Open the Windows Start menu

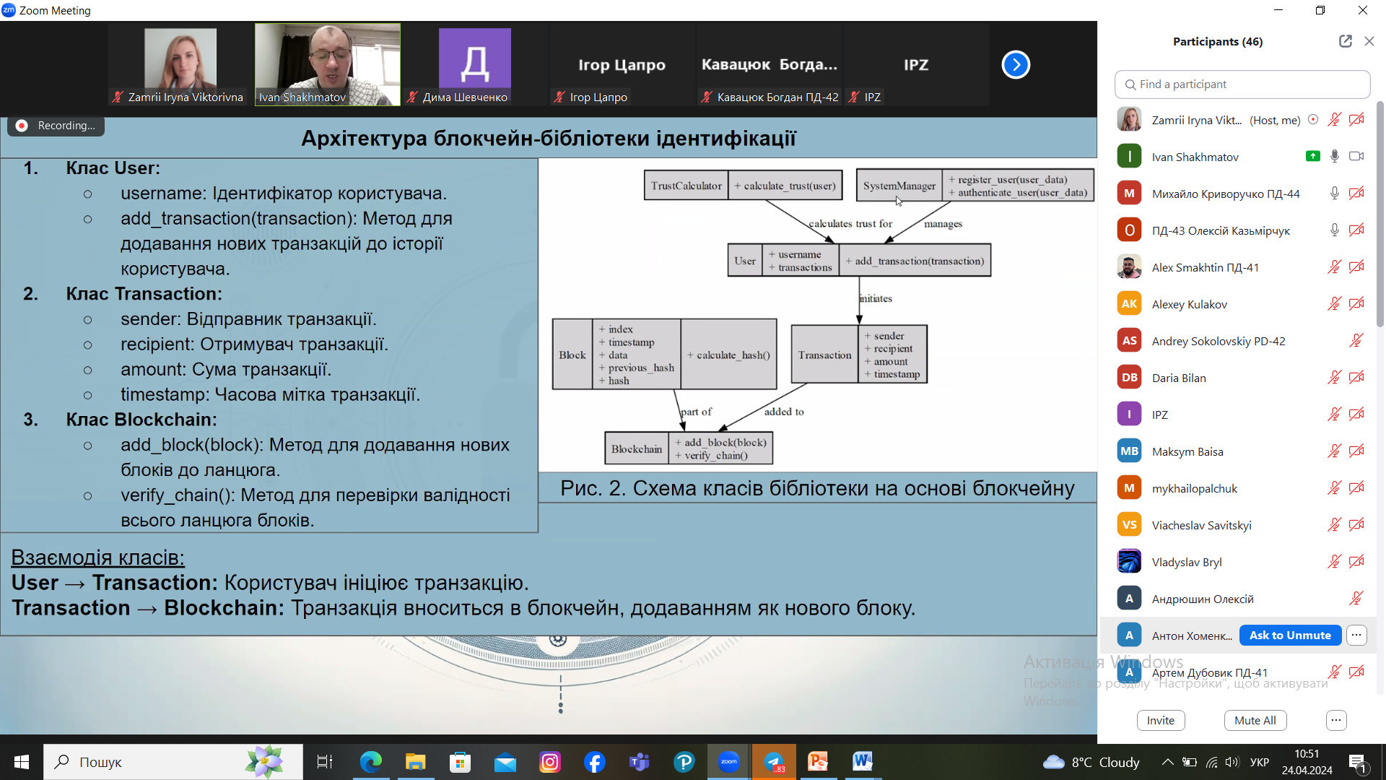click(x=22, y=762)
